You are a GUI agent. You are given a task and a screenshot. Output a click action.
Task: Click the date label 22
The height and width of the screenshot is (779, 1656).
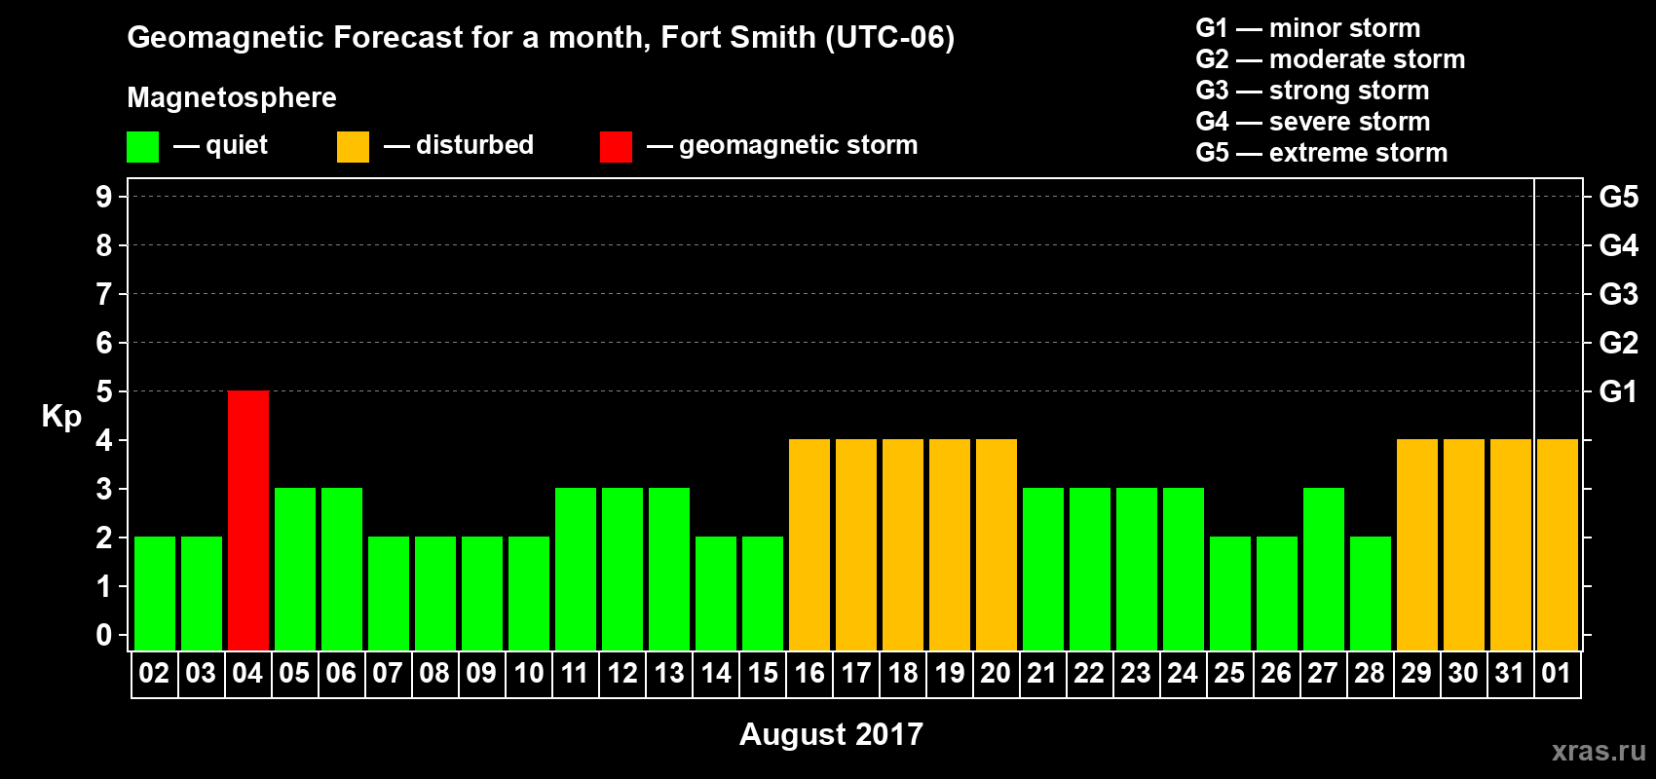pyautogui.click(x=1089, y=673)
